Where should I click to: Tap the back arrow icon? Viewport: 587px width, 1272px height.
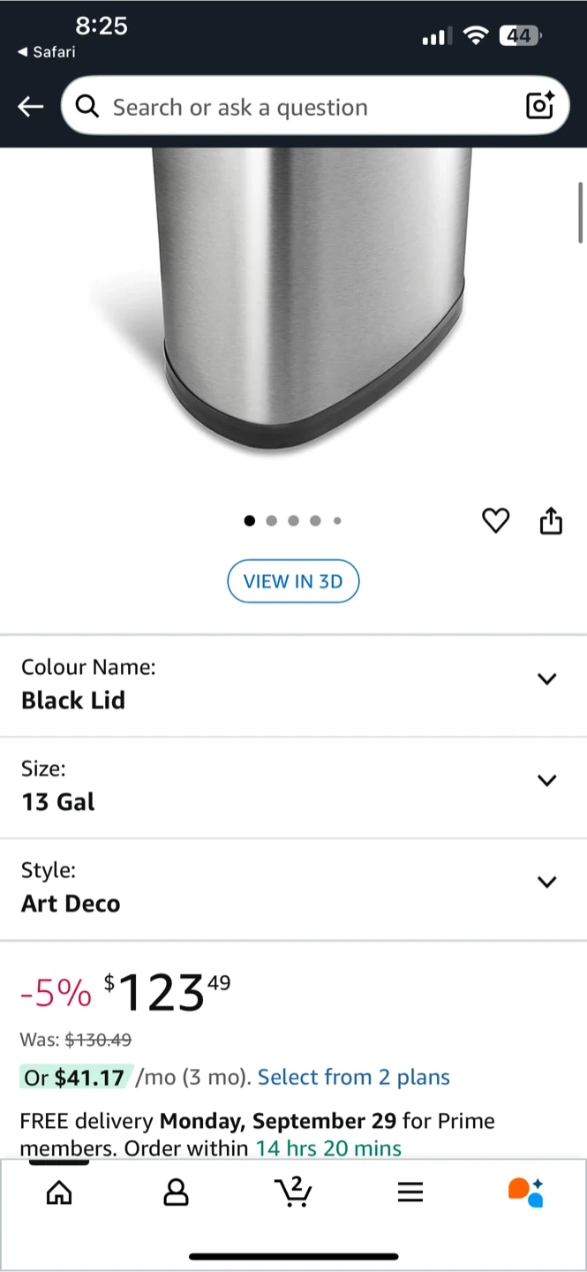click(30, 107)
